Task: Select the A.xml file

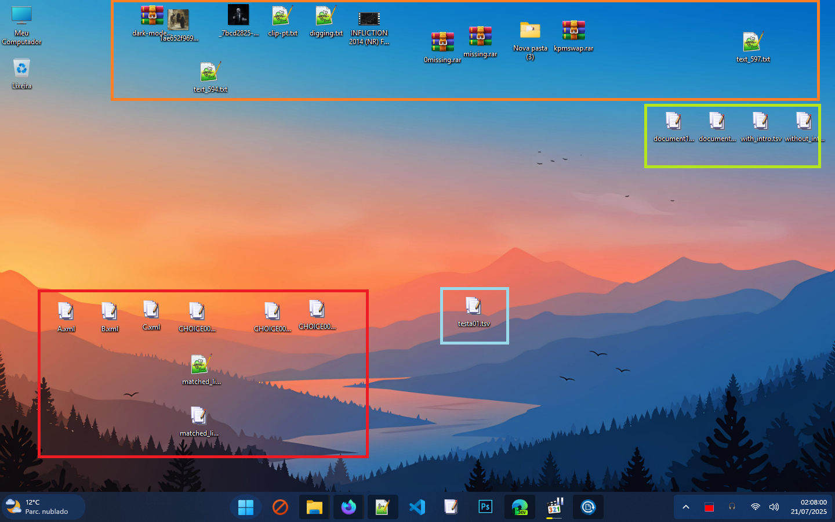Action: [x=66, y=317]
